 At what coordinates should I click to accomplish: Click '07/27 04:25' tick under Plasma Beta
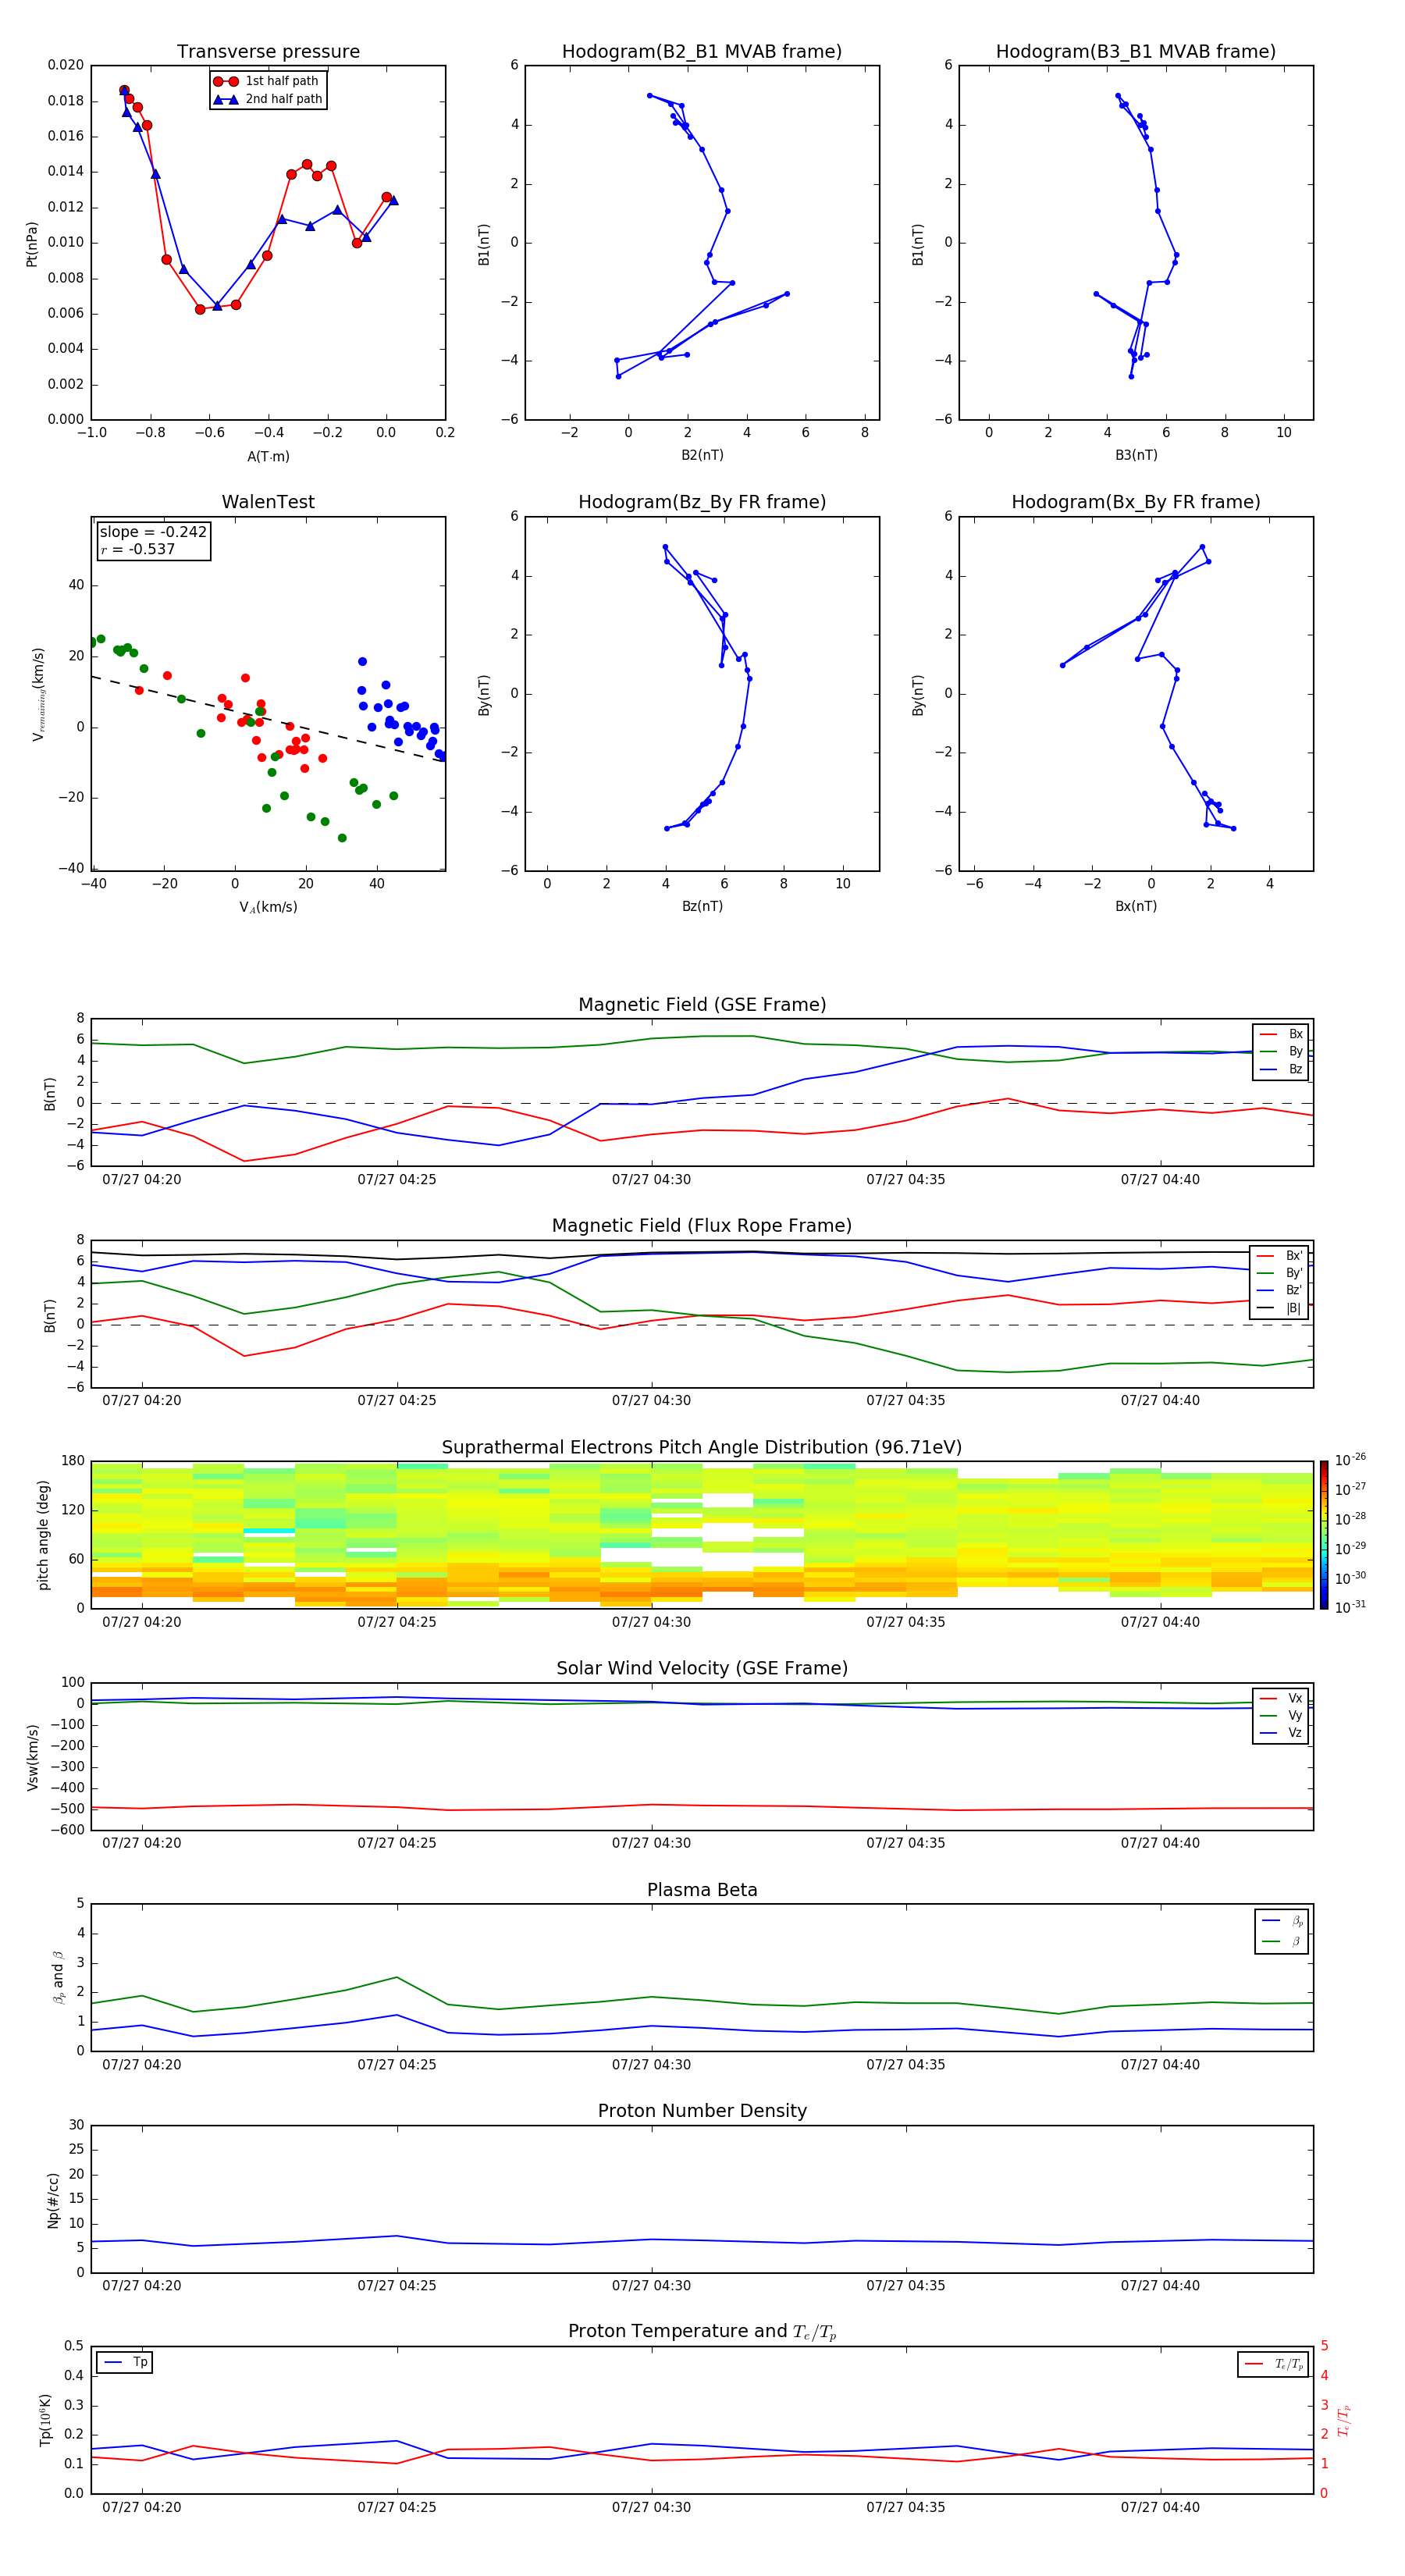point(397,2064)
